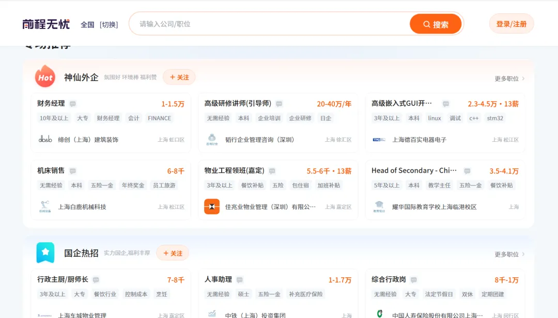Image resolution: width=558 pixels, height=318 pixels.
Task: Click the orange logo of 佳兆业物业管理
Action: [212, 207]
